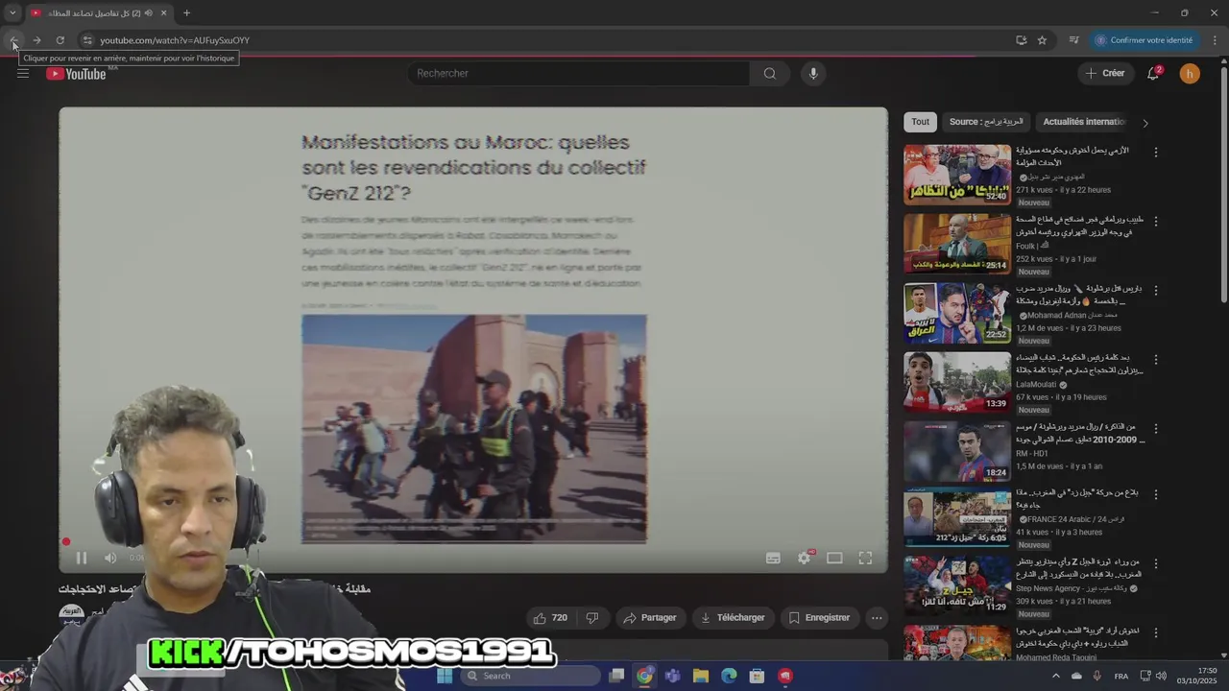Viewport: 1229px width, 691px height.
Task: Switch to theater mode
Action: [x=834, y=558]
